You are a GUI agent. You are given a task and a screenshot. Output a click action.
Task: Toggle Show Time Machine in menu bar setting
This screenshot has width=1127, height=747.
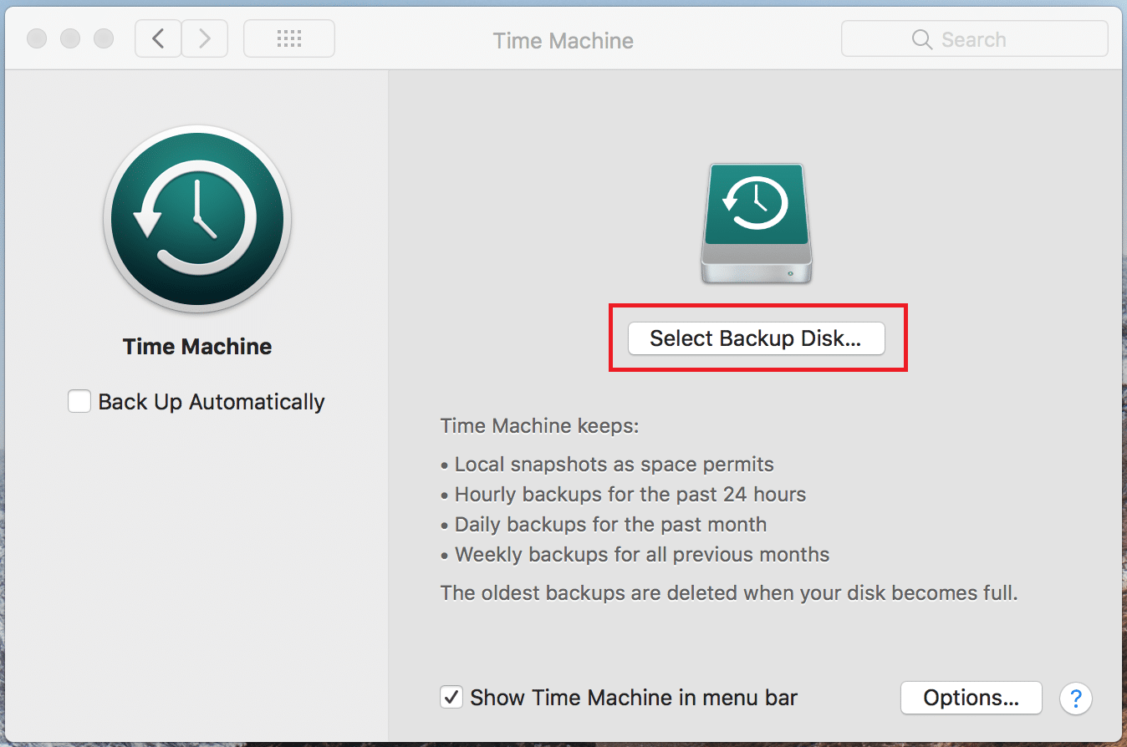[x=451, y=697]
